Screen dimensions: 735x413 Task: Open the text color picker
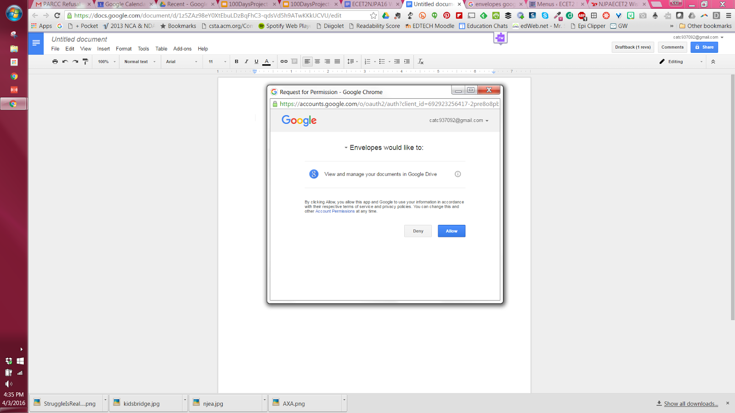coord(268,61)
